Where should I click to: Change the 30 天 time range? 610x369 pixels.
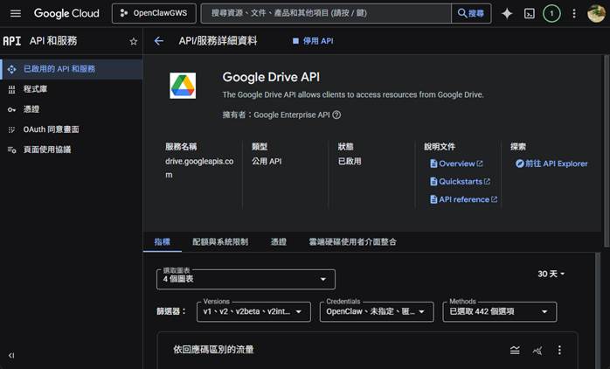[551, 274]
